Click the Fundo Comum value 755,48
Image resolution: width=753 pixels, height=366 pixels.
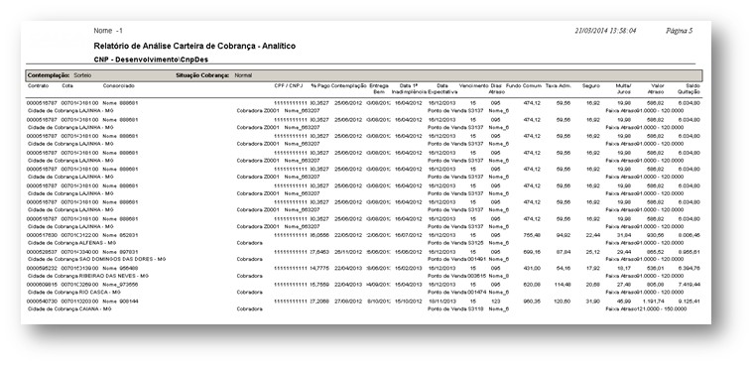click(x=532, y=235)
